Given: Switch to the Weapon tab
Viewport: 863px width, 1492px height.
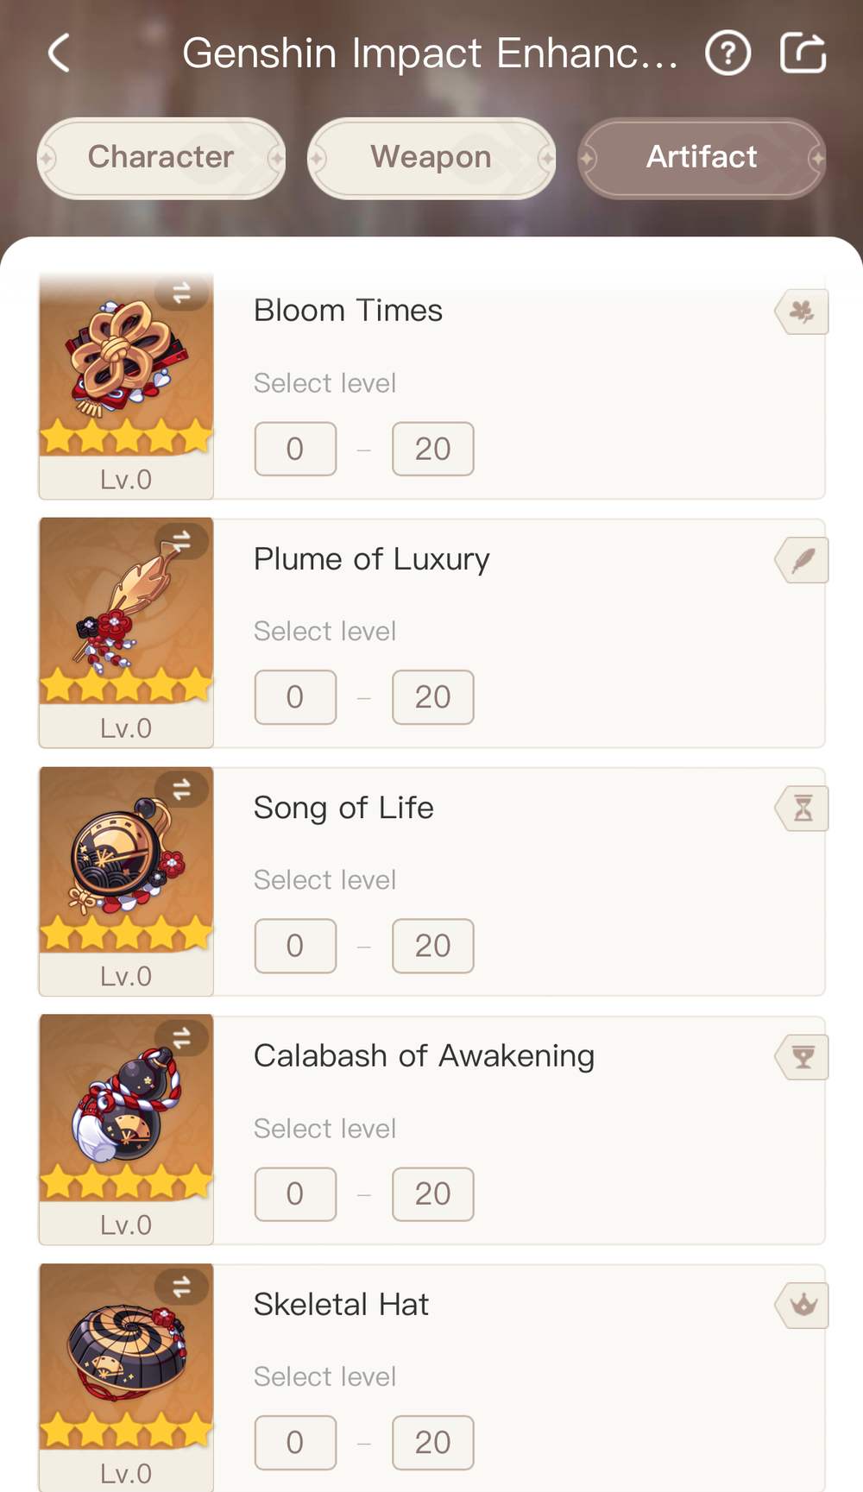Looking at the screenshot, I should pos(431,158).
